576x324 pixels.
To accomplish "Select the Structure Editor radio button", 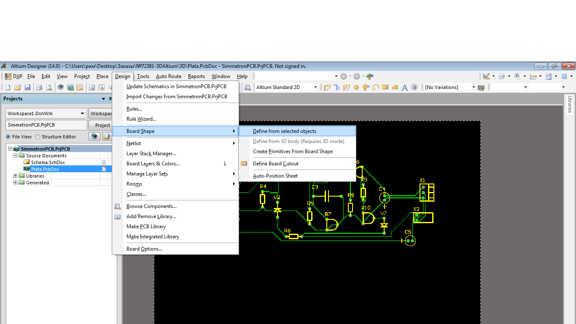I will 38,137.
